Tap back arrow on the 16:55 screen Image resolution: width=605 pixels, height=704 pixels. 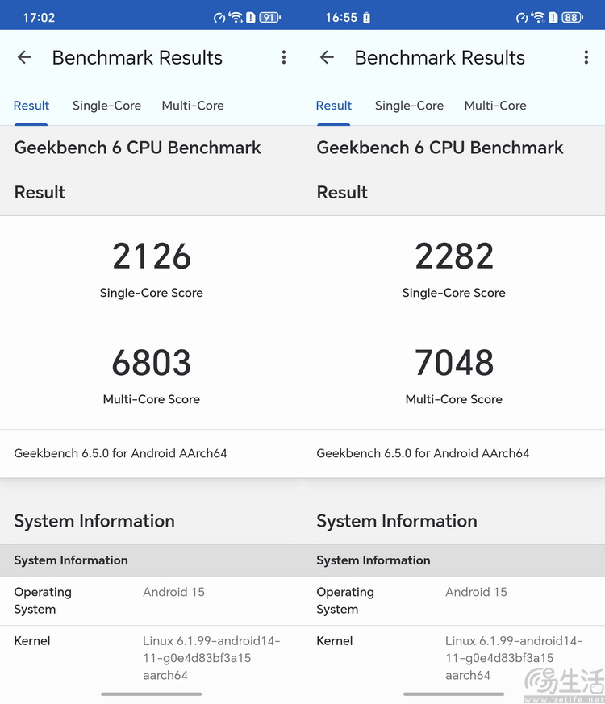click(x=327, y=57)
